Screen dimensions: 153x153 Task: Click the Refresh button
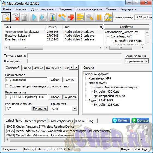click(x=121, y=120)
